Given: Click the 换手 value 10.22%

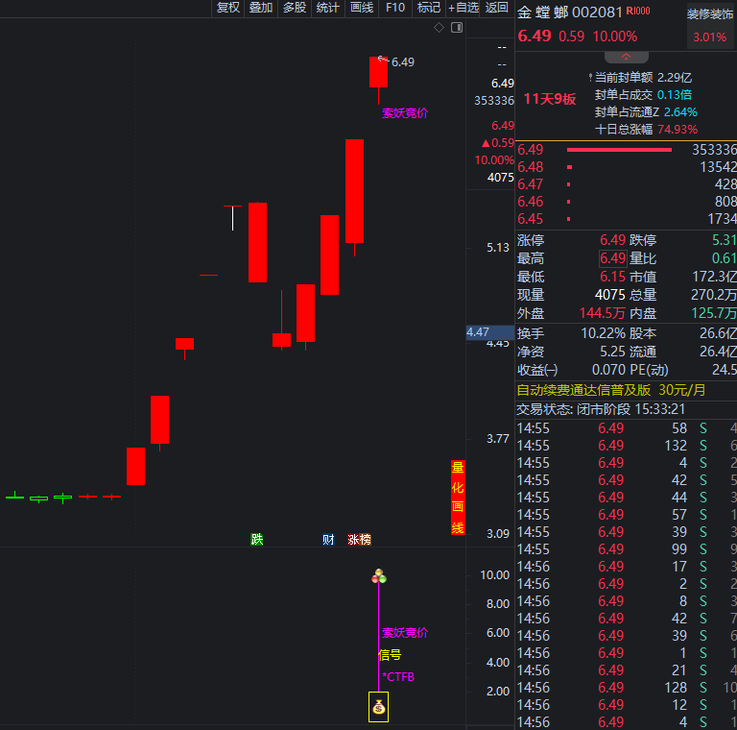Looking at the screenshot, I should coord(604,333).
